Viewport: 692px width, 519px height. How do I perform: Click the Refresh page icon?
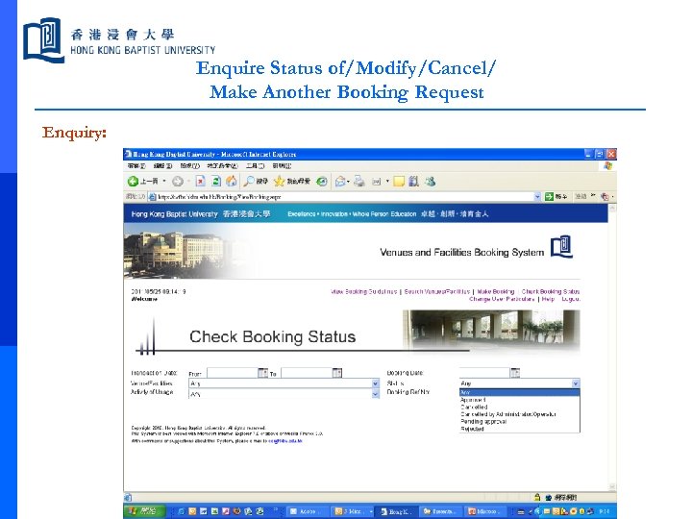point(216,182)
